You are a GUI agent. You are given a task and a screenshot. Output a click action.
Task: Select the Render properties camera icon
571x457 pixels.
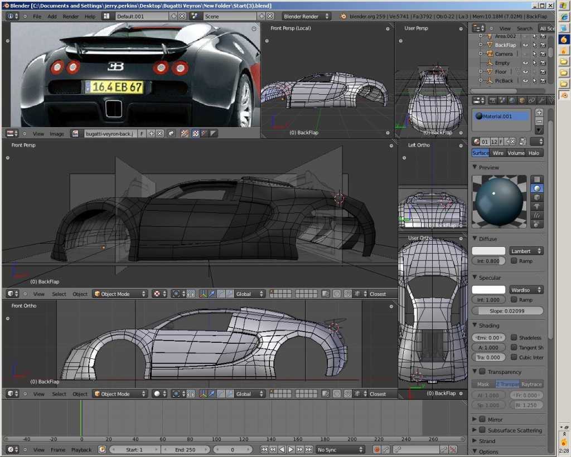point(493,100)
